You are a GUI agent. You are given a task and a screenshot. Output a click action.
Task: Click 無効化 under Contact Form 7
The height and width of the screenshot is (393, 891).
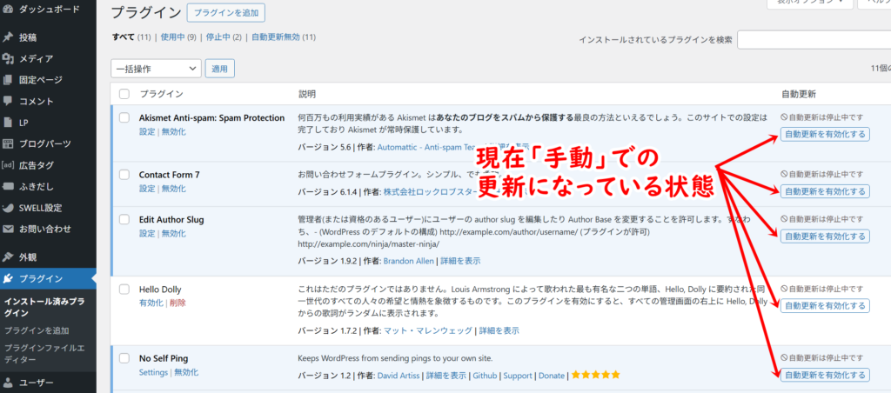[174, 189]
